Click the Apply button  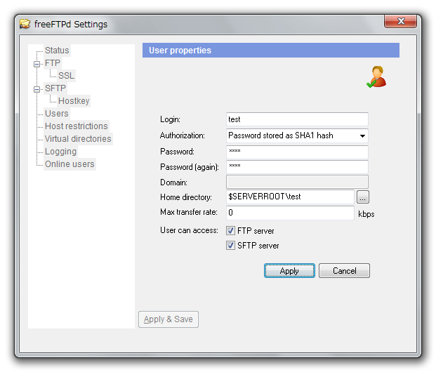[289, 270]
